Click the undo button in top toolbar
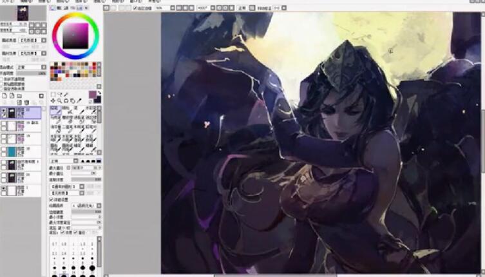The height and width of the screenshot is (277, 485). pyautogui.click(x=107, y=8)
